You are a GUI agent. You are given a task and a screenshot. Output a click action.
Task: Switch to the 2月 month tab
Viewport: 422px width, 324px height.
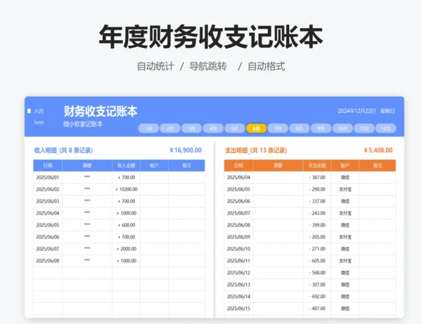pyautogui.click(x=170, y=128)
